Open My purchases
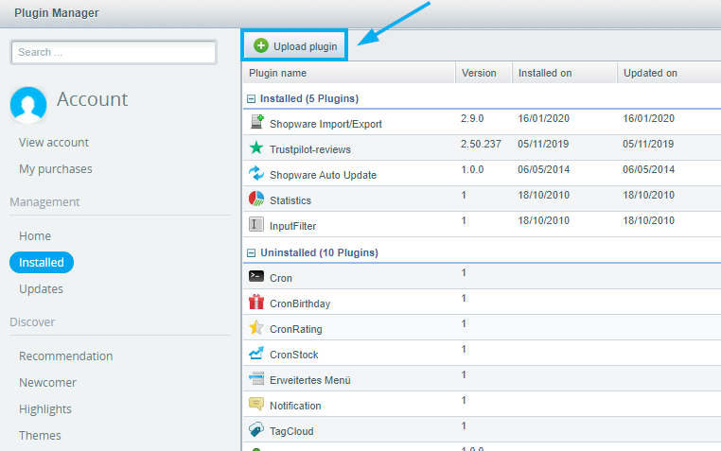The height and width of the screenshot is (451, 721). tap(56, 169)
